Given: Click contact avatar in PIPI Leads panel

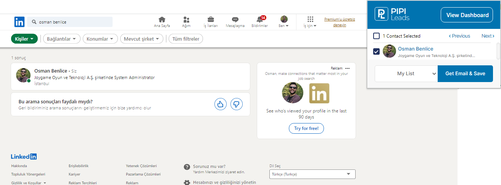Looking at the screenshot, I should click(x=389, y=51).
